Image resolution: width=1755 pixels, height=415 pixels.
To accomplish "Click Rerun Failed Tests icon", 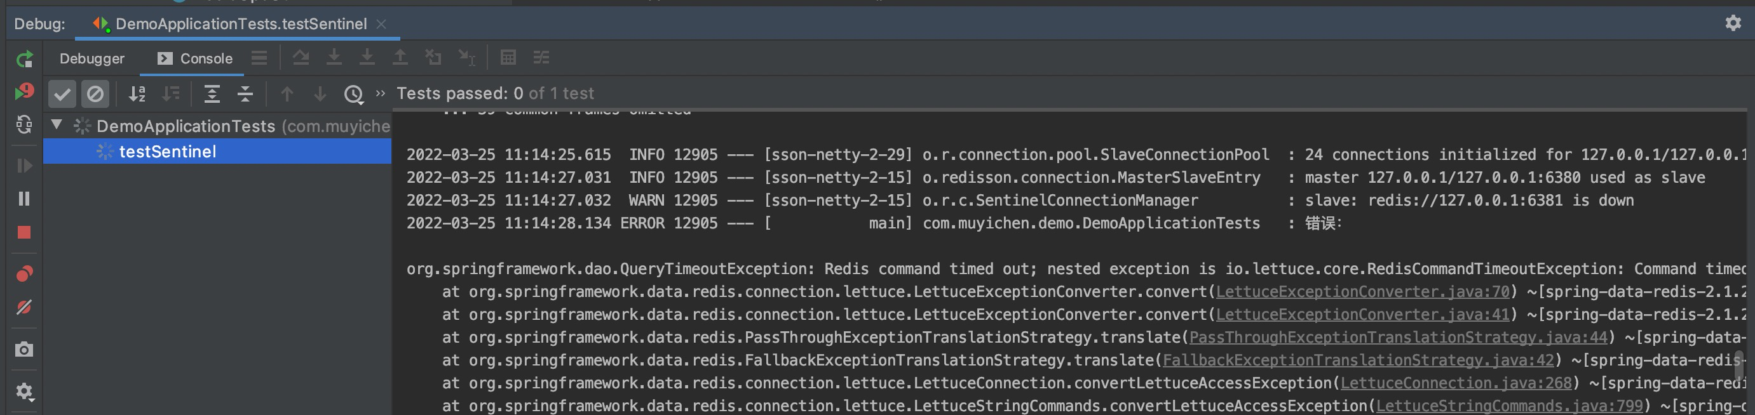I will tap(25, 92).
